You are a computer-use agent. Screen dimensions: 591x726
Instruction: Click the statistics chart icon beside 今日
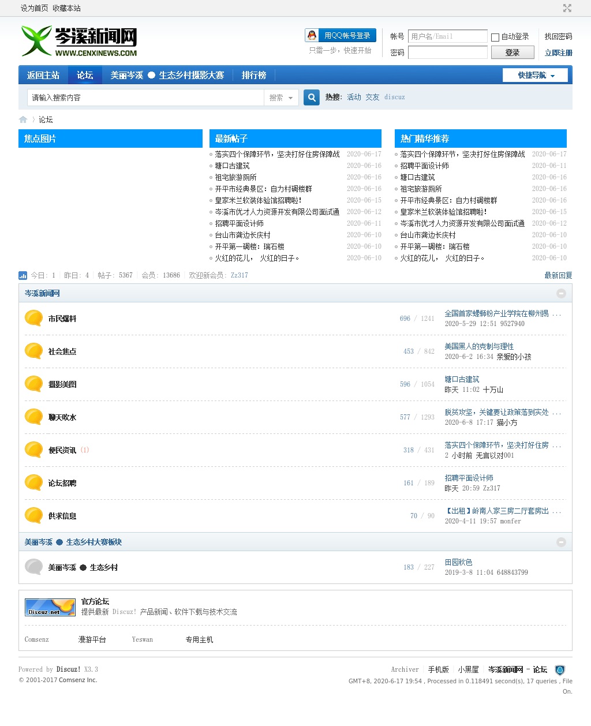pos(23,275)
